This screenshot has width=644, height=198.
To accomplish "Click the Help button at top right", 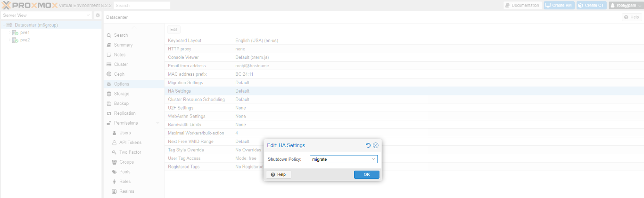I will (x=632, y=17).
